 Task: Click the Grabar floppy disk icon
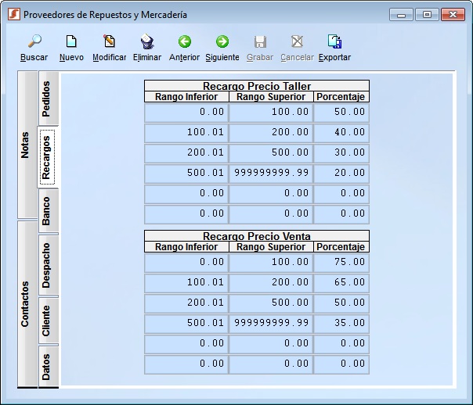tap(260, 41)
